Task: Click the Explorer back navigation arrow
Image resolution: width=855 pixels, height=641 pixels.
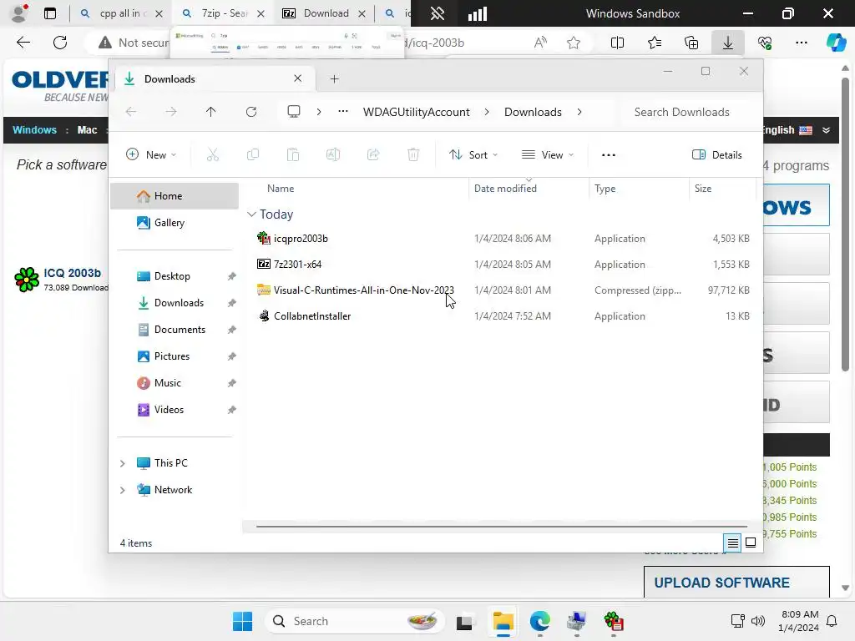Action: (x=131, y=112)
